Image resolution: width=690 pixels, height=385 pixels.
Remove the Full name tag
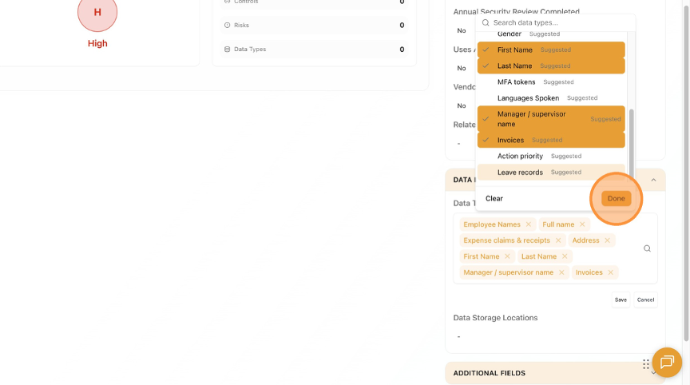(x=582, y=224)
